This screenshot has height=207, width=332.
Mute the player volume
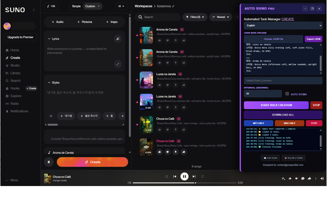point(322,179)
